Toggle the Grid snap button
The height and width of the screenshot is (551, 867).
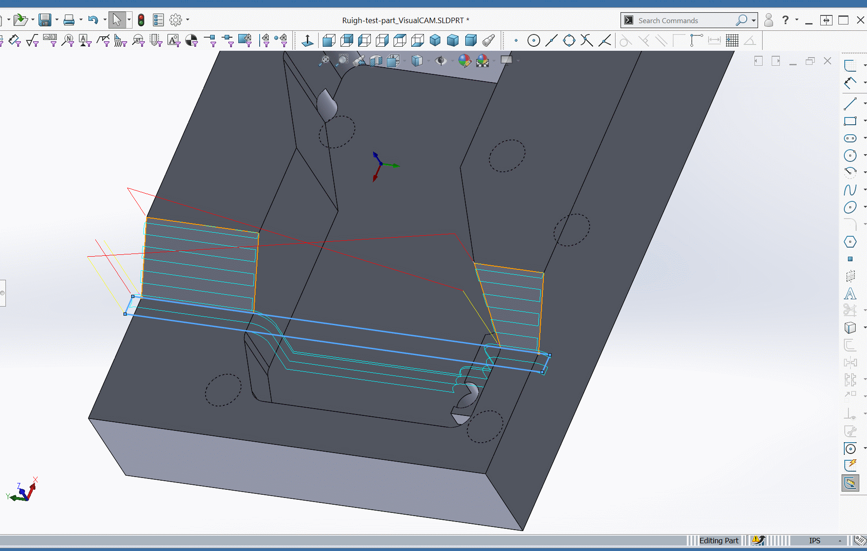(x=732, y=41)
